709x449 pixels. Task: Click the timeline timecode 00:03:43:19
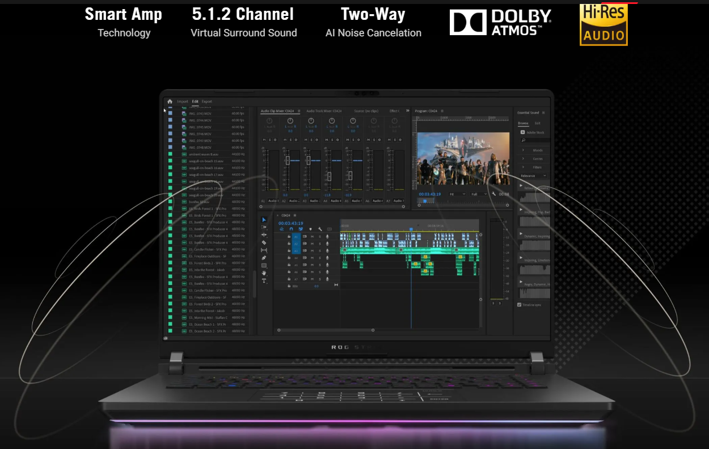(291, 223)
